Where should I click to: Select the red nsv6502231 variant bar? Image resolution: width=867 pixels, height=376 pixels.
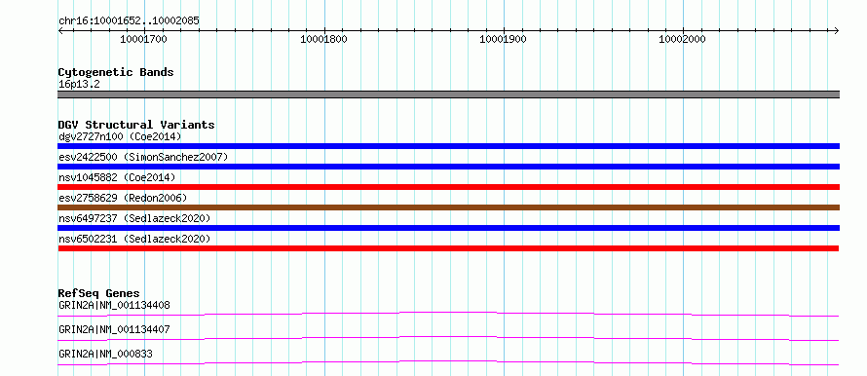click(448, 248)
